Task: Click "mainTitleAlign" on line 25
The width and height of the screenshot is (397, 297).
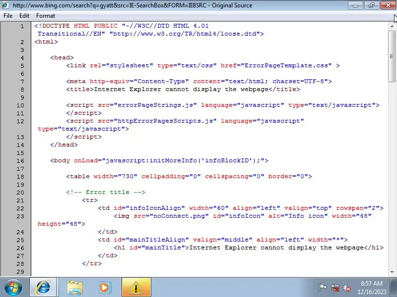Action: click(x=157, y=240)
